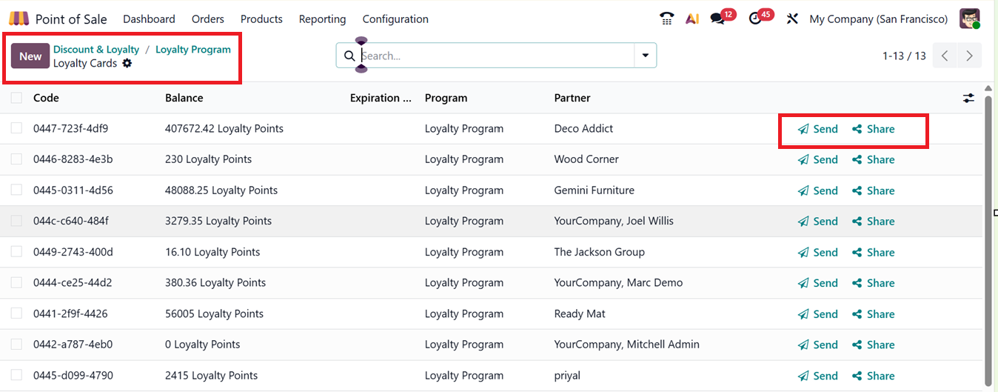
Task: Check the row for code 0445-0311-4d56
Action: (x=16, y=190)
